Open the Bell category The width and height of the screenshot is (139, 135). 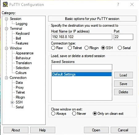(x=18, y=38)
